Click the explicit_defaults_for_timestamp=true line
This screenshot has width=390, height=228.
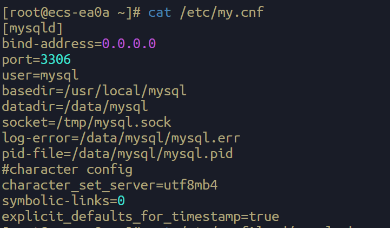tap(140, 217)
